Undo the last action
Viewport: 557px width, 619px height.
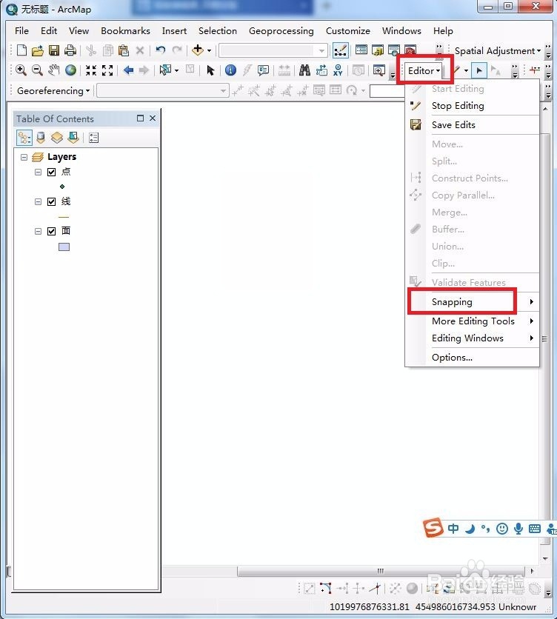tap(160, 50)
